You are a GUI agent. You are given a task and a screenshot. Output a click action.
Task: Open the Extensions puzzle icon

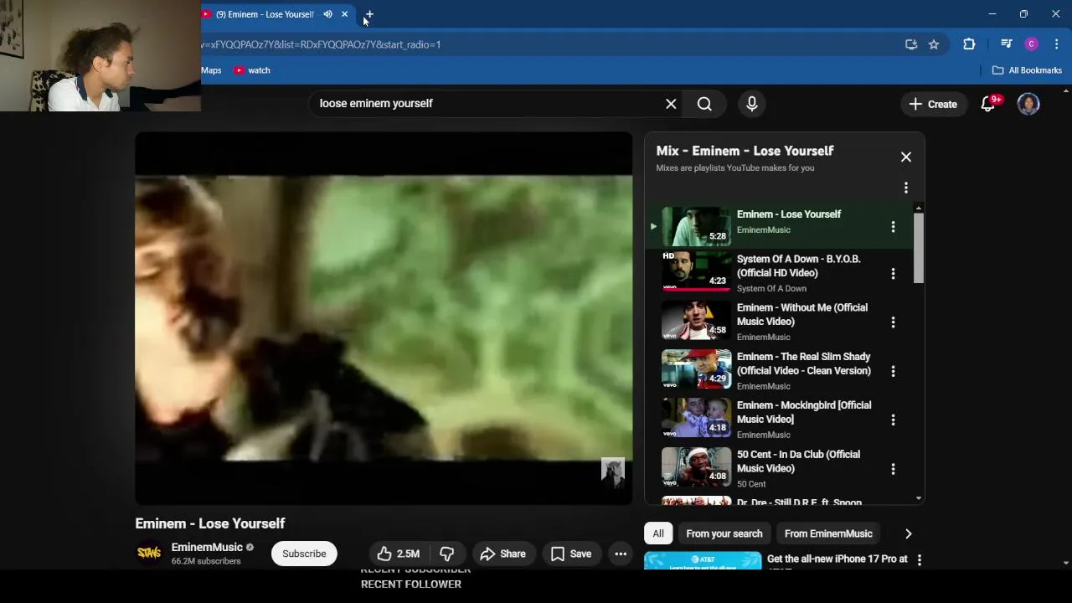(969, 44)
